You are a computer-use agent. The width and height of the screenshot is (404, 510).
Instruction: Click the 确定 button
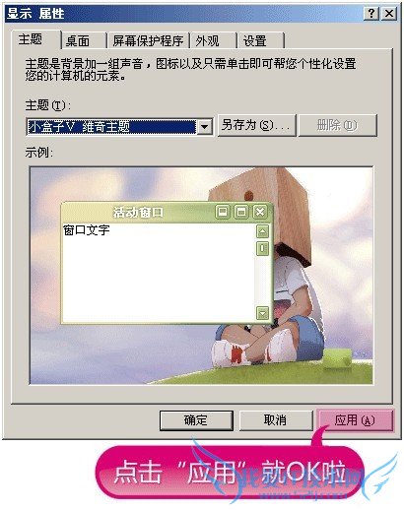196,420
